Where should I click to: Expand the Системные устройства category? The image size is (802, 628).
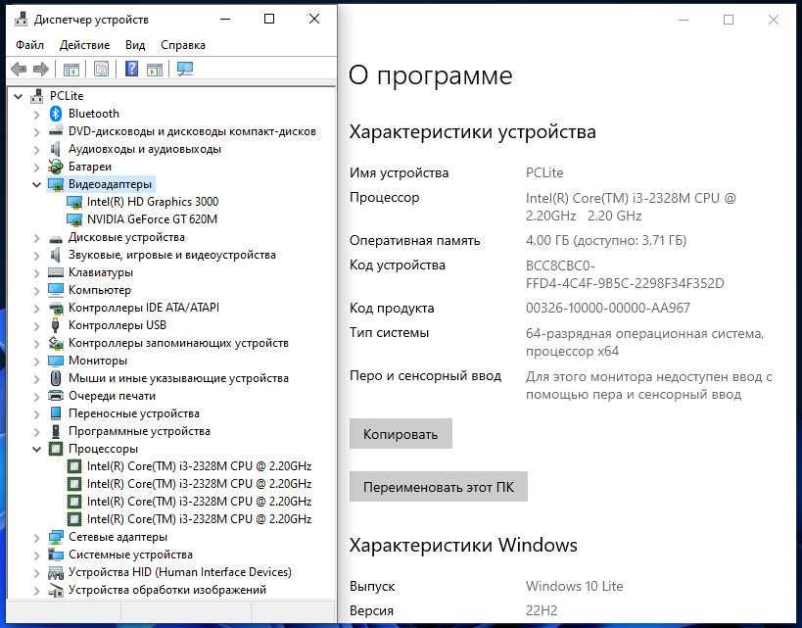click(x=36, y=555)
